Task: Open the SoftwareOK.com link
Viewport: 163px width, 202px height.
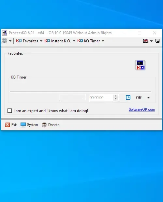Action: (x=142, y=109)
